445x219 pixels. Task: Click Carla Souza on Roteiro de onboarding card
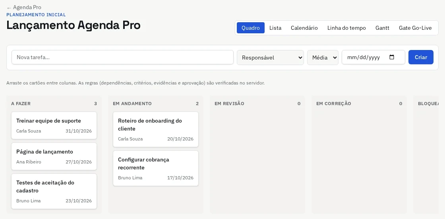coord(130,139)
